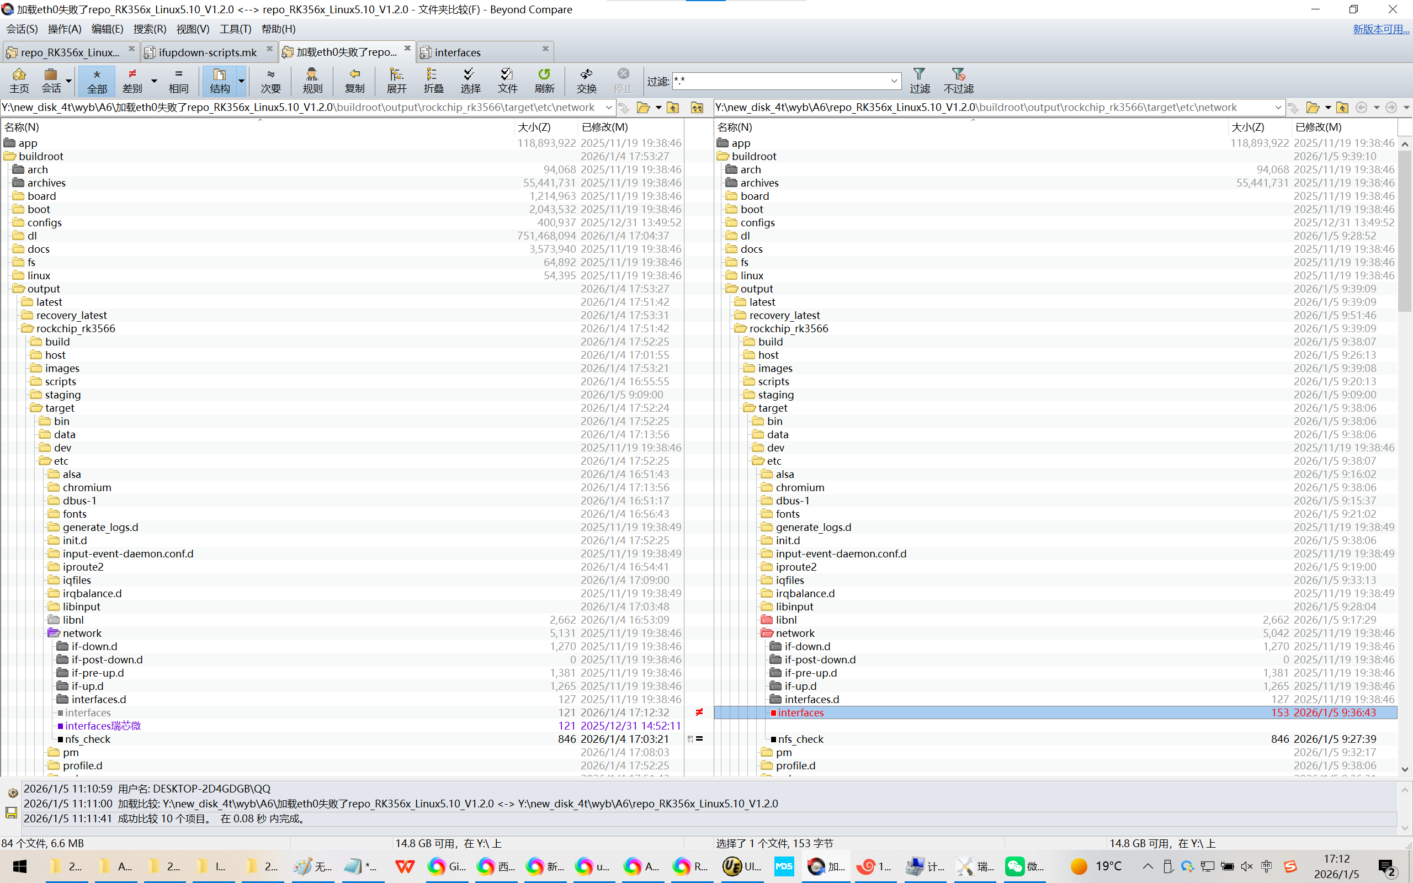Click the Refresh (刷新) green icon

point(544,81)
